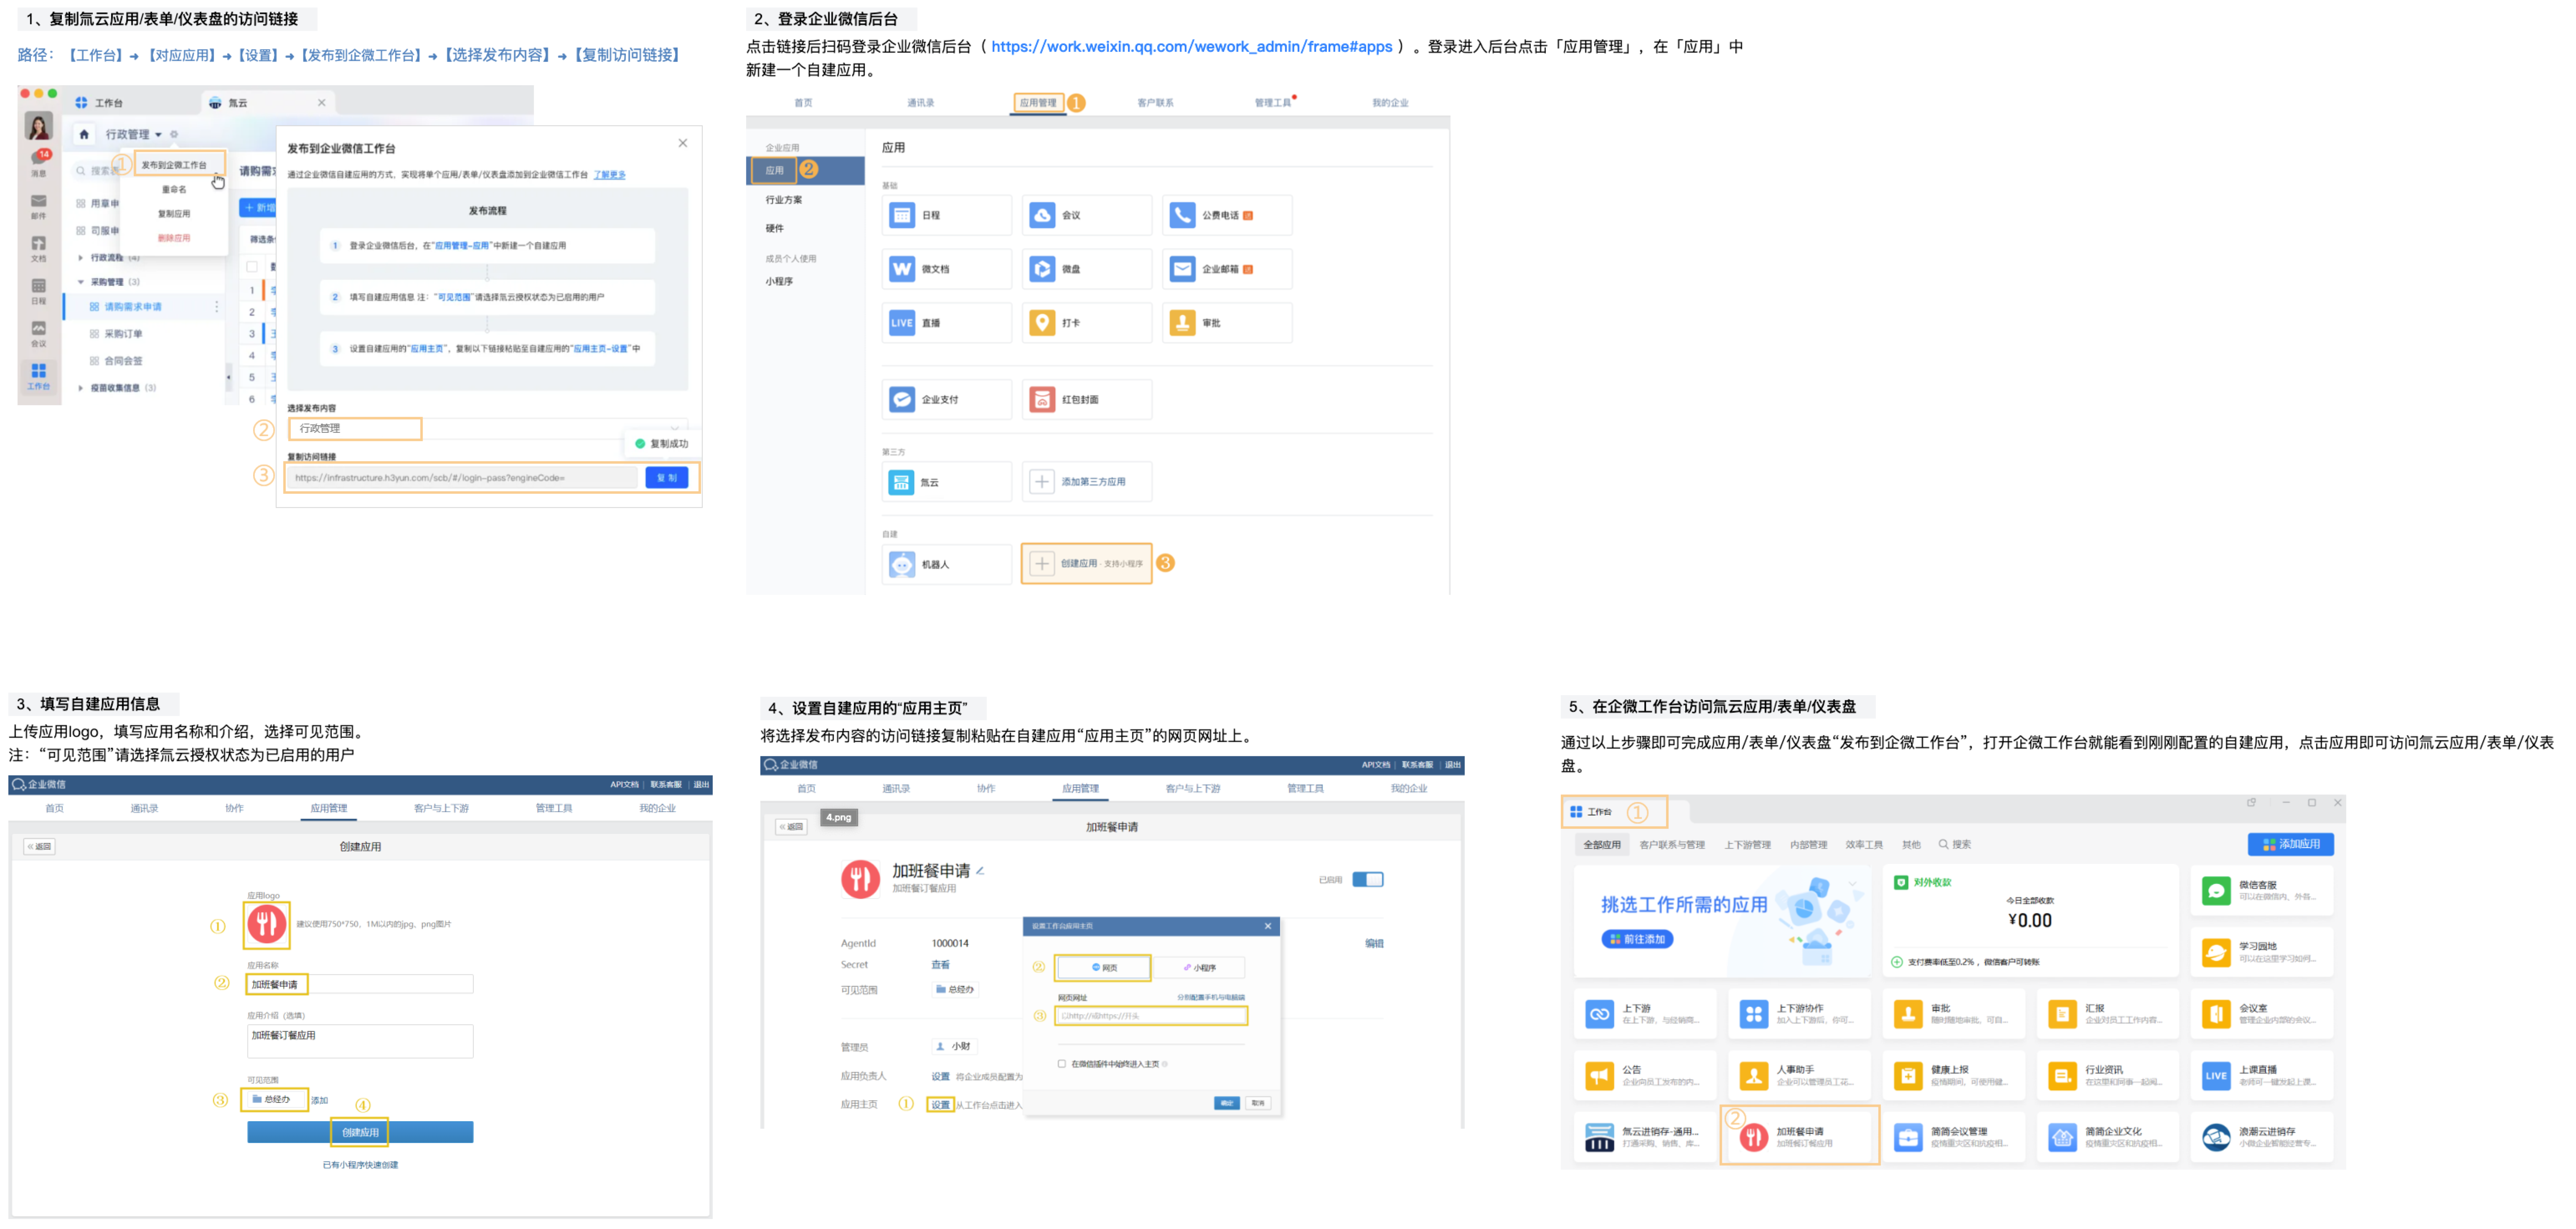Select 客户联系与管理 tab in workbench

(1672, 845)
